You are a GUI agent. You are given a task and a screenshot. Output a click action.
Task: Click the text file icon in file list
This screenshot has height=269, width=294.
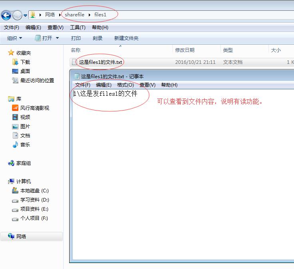[x=75, y=62]
